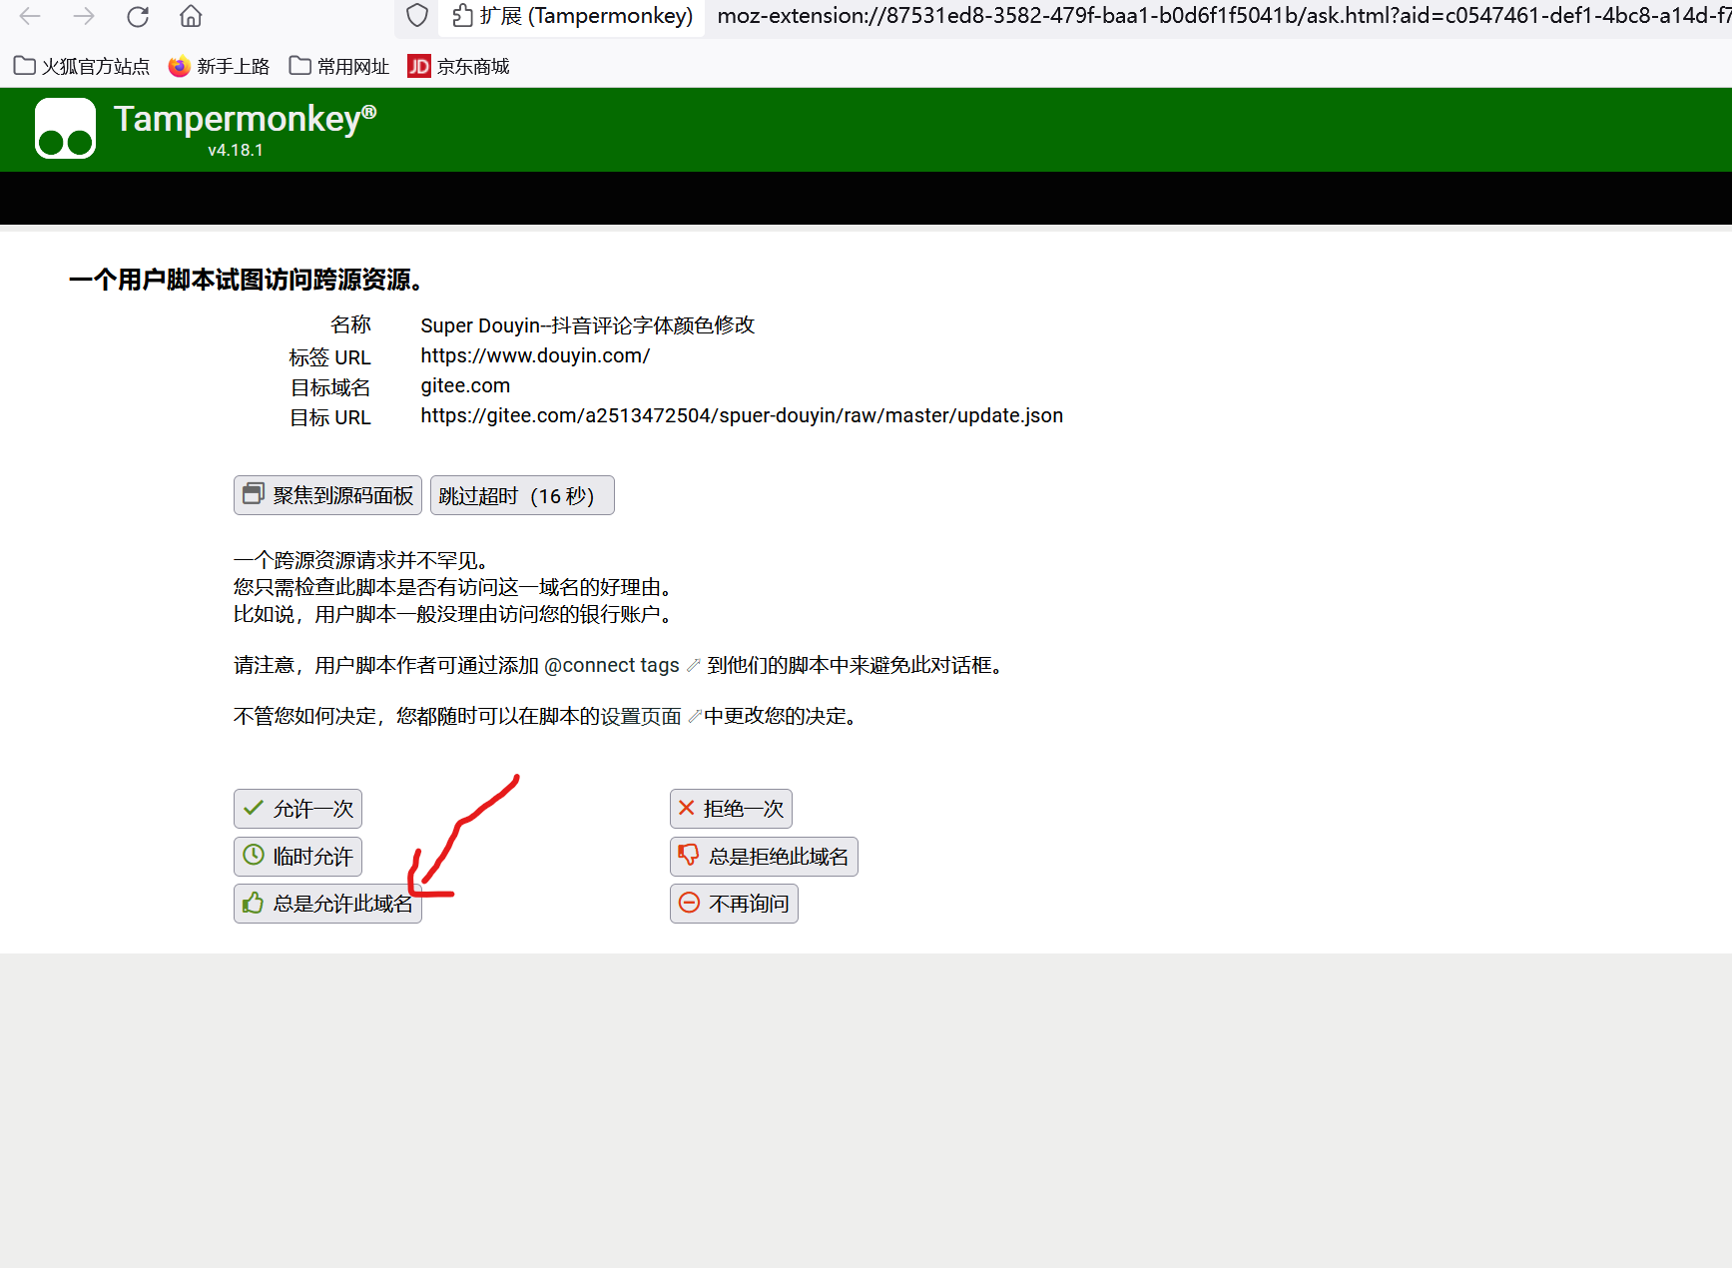This screenshot has width=1732, height=1268.
Task: Open the 新手上路 Firefox bookmark
Action: (219, 66)
